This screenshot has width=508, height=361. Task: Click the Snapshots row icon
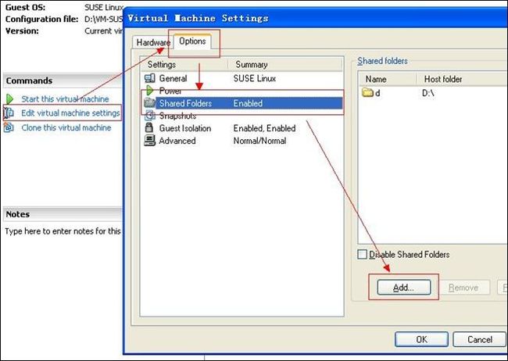(x=150, y=116)
